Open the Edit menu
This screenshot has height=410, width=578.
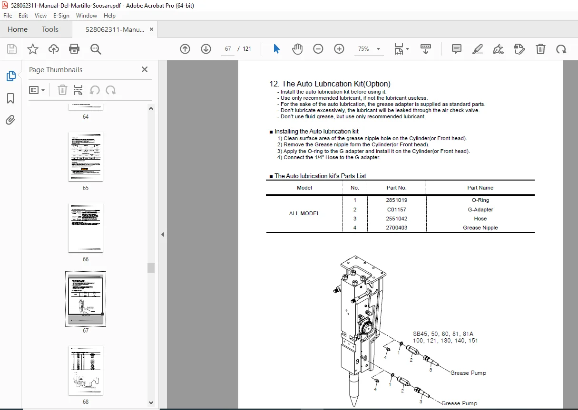pos(23,16)
